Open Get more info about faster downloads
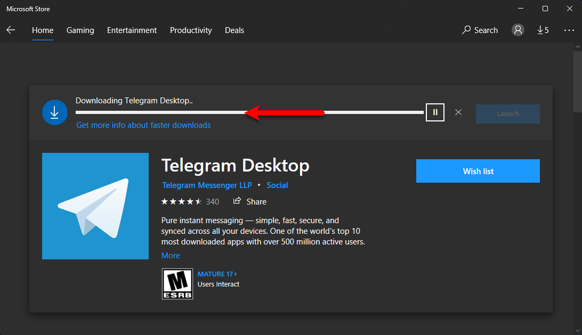Screen dimensions: 582x335 [x=144, y=125]
